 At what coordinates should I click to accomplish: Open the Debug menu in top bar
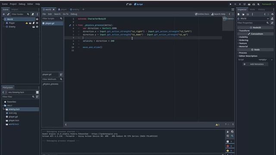(22, 4)
